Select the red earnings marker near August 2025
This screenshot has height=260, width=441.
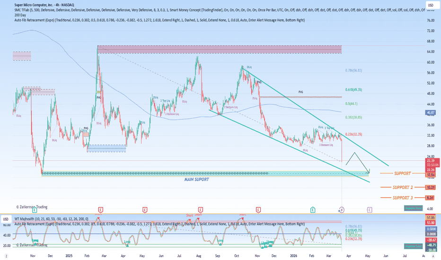pos(201,209)
